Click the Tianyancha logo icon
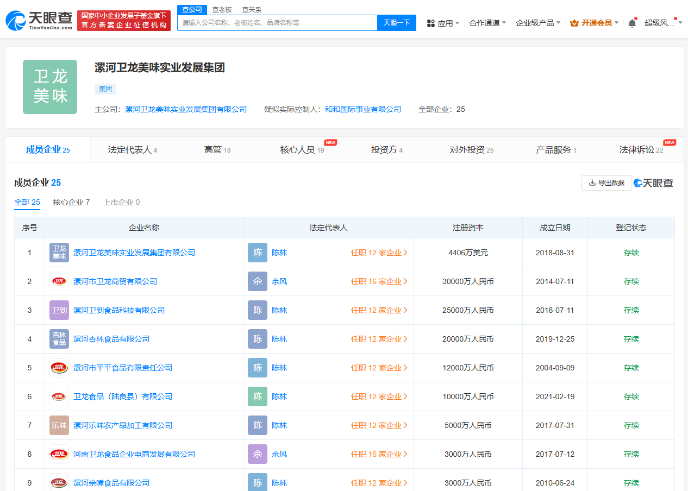688x491 pixels. tap(14, 18)
